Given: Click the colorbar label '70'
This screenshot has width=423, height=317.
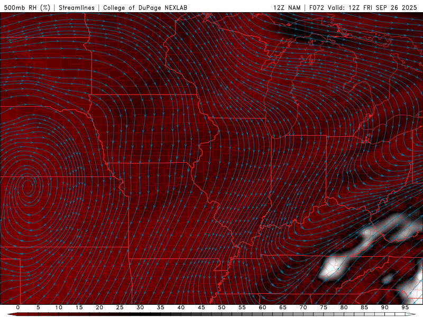Looking at the screenshot, I should pyautogui.click(x=303, y=307).
